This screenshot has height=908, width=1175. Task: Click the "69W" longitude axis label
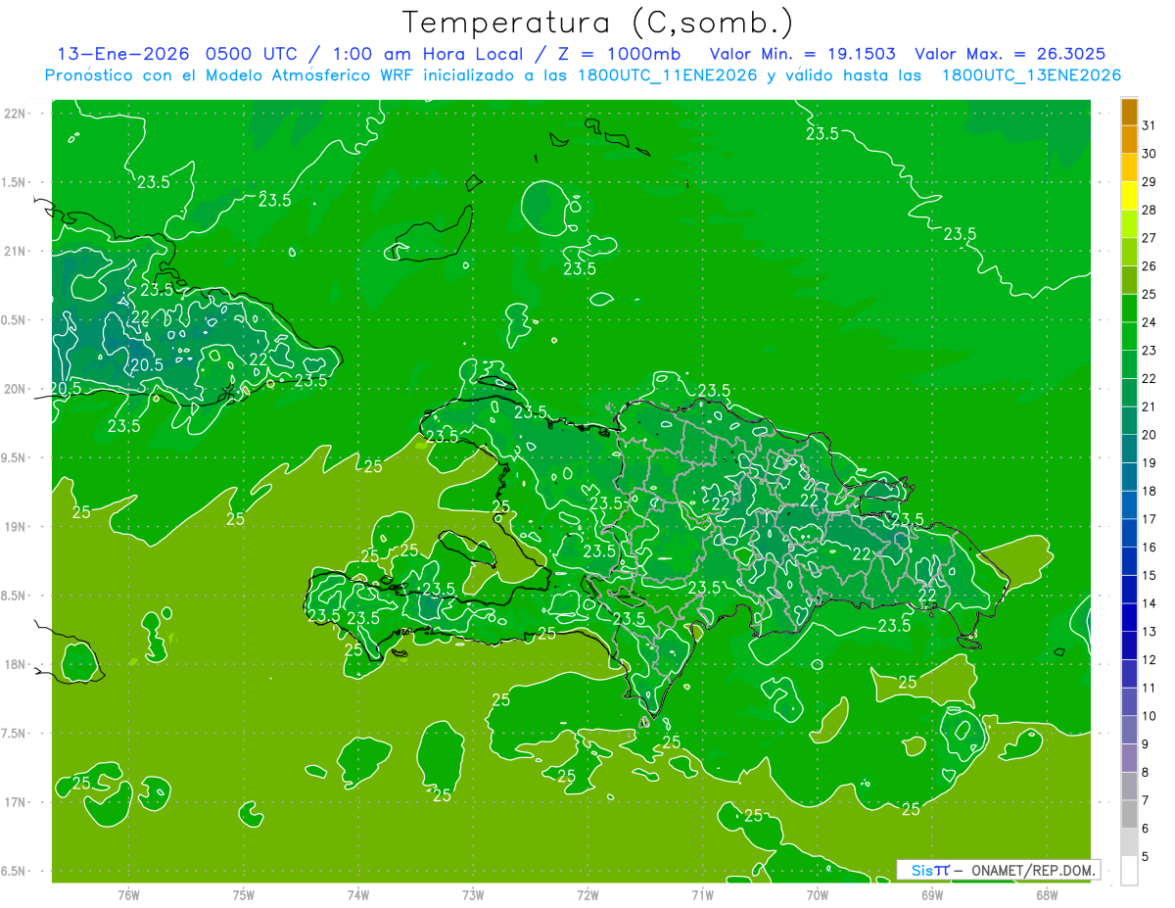[x=932, y=895]
